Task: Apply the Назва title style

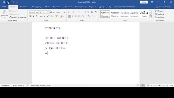Action: (144, 14)
